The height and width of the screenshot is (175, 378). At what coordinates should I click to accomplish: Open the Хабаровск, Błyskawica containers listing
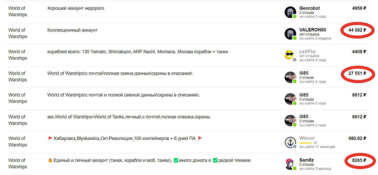tap(125, 138)
